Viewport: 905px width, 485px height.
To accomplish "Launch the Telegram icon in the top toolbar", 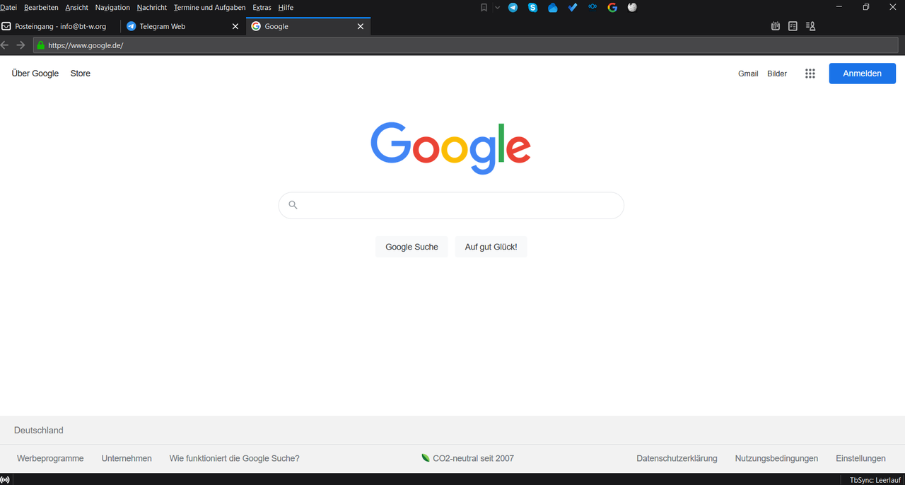I will [513, 8].
